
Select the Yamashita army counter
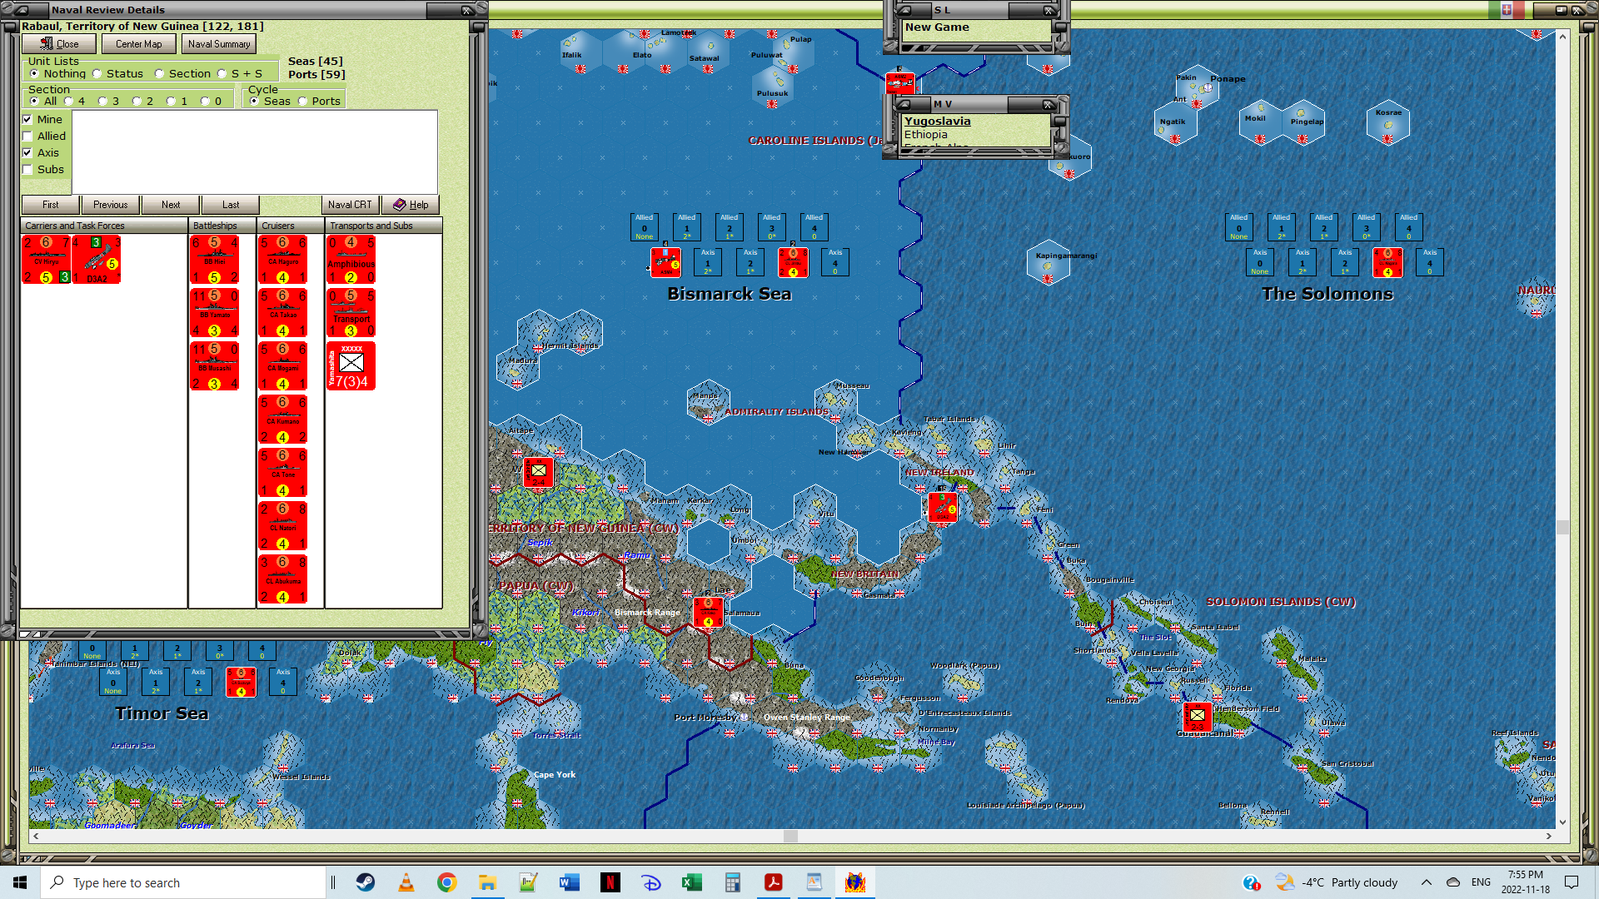351,366
